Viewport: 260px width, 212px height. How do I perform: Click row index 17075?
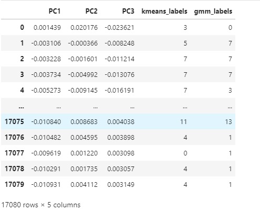tap(14, 121)
